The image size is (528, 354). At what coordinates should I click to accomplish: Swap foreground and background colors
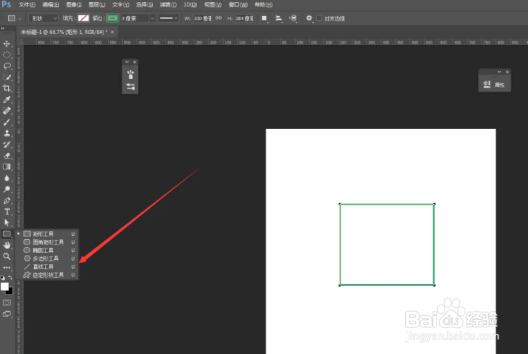click(11, 278)
